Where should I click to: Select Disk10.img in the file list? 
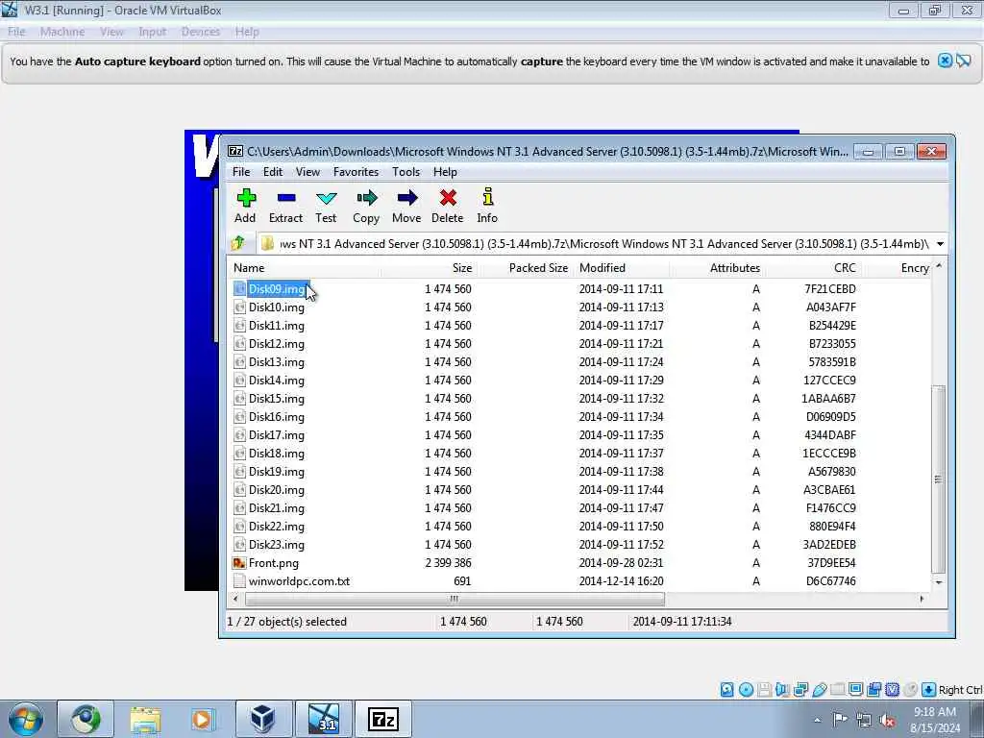(x=276, y=307)
